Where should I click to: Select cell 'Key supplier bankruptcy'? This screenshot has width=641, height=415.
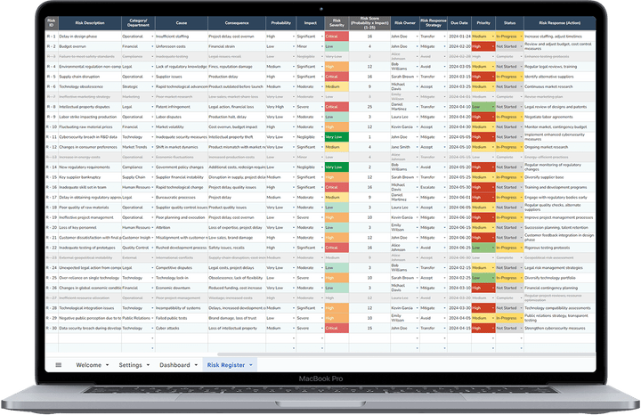point(90,177)
